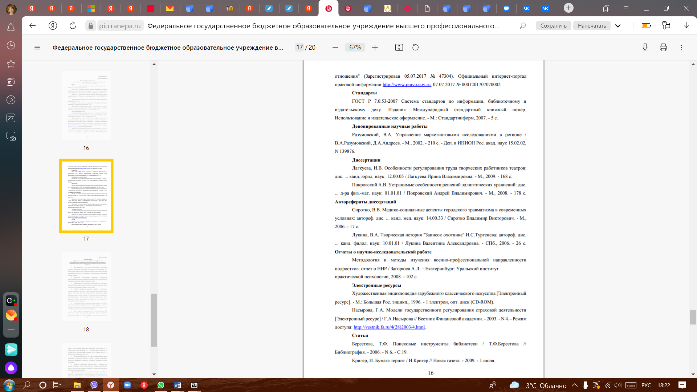Open the PDF more options menu
This screenshot has height=392, width=697.
681,48
